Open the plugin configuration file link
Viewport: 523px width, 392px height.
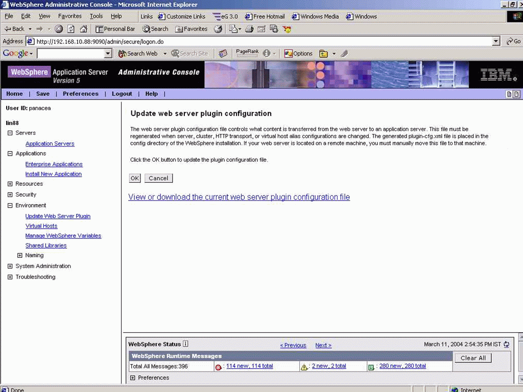click(239, 197)
